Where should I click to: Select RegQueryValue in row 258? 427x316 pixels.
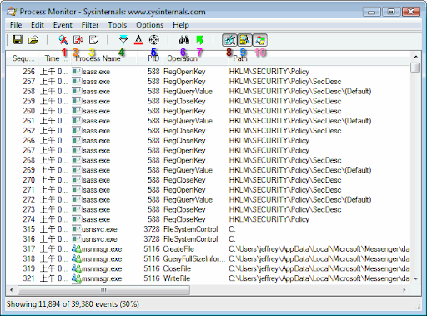coord(188,91)
